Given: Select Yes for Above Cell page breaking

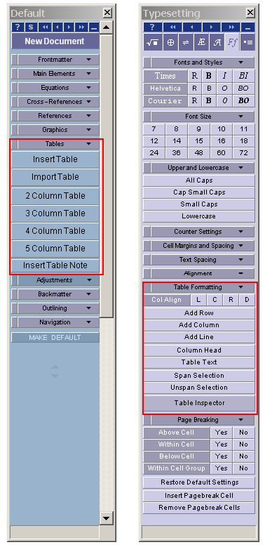Looking at the screenshot, I should (221, 433).
